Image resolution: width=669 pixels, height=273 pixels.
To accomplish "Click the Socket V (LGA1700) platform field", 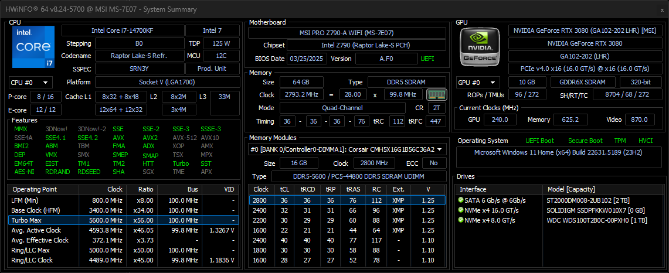I will pyautogui.click(x=167, y=83).
